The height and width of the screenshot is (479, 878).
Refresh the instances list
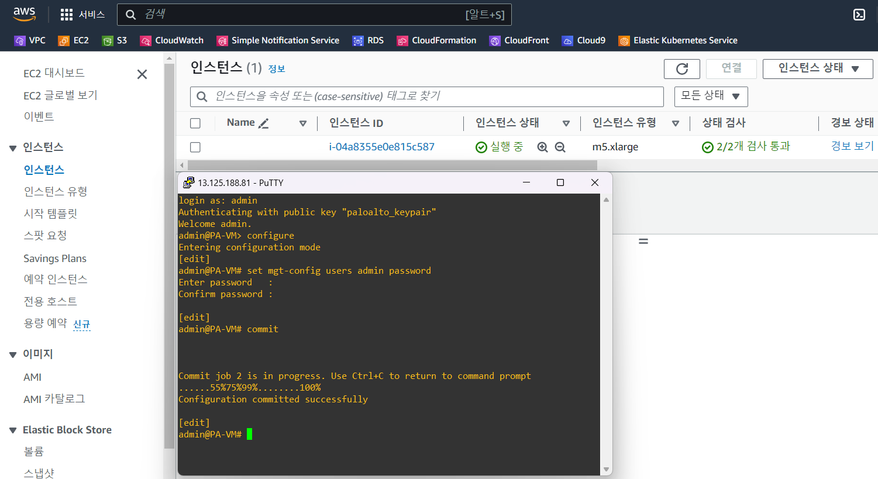[682, 69]
